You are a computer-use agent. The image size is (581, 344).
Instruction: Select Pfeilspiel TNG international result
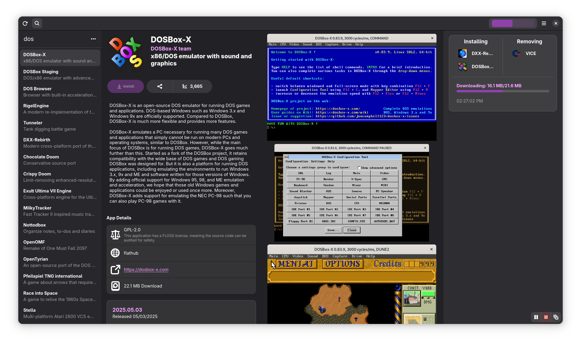(60, 279)
